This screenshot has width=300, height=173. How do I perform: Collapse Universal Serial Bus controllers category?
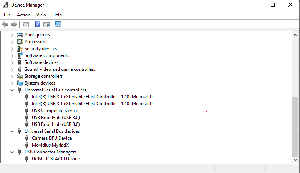12,90
